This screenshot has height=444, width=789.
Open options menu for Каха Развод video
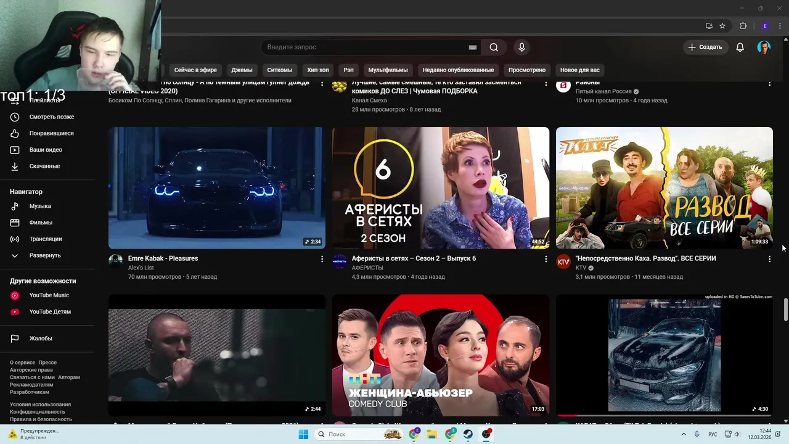pos(769,260)
